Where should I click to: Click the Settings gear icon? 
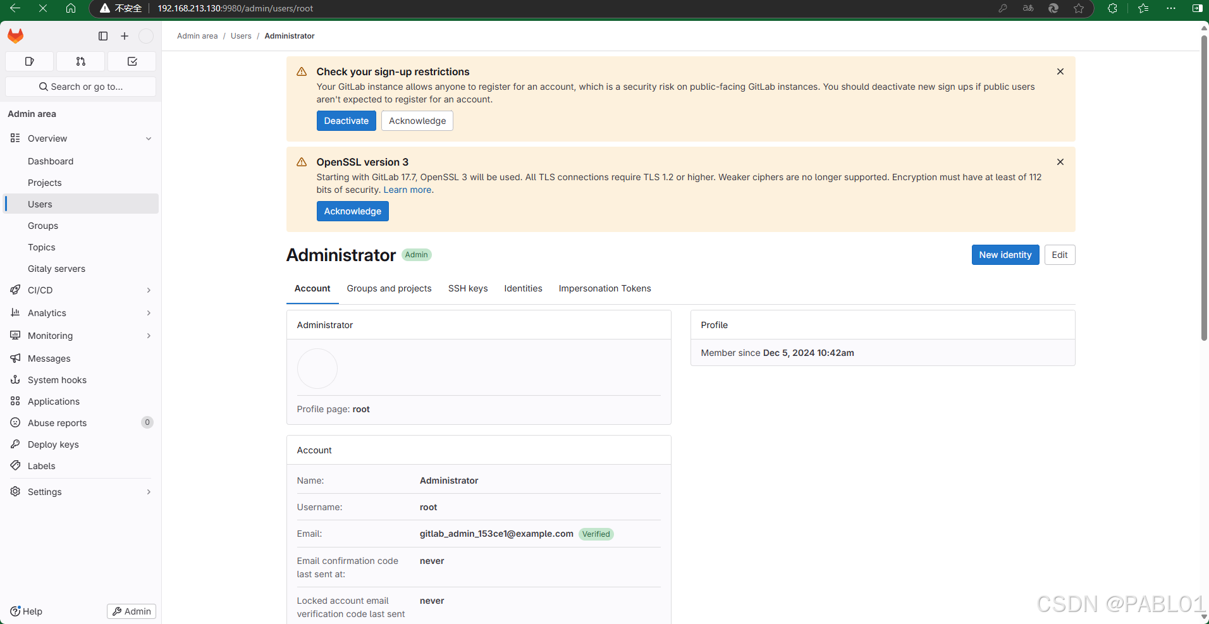tap(15, 491)
